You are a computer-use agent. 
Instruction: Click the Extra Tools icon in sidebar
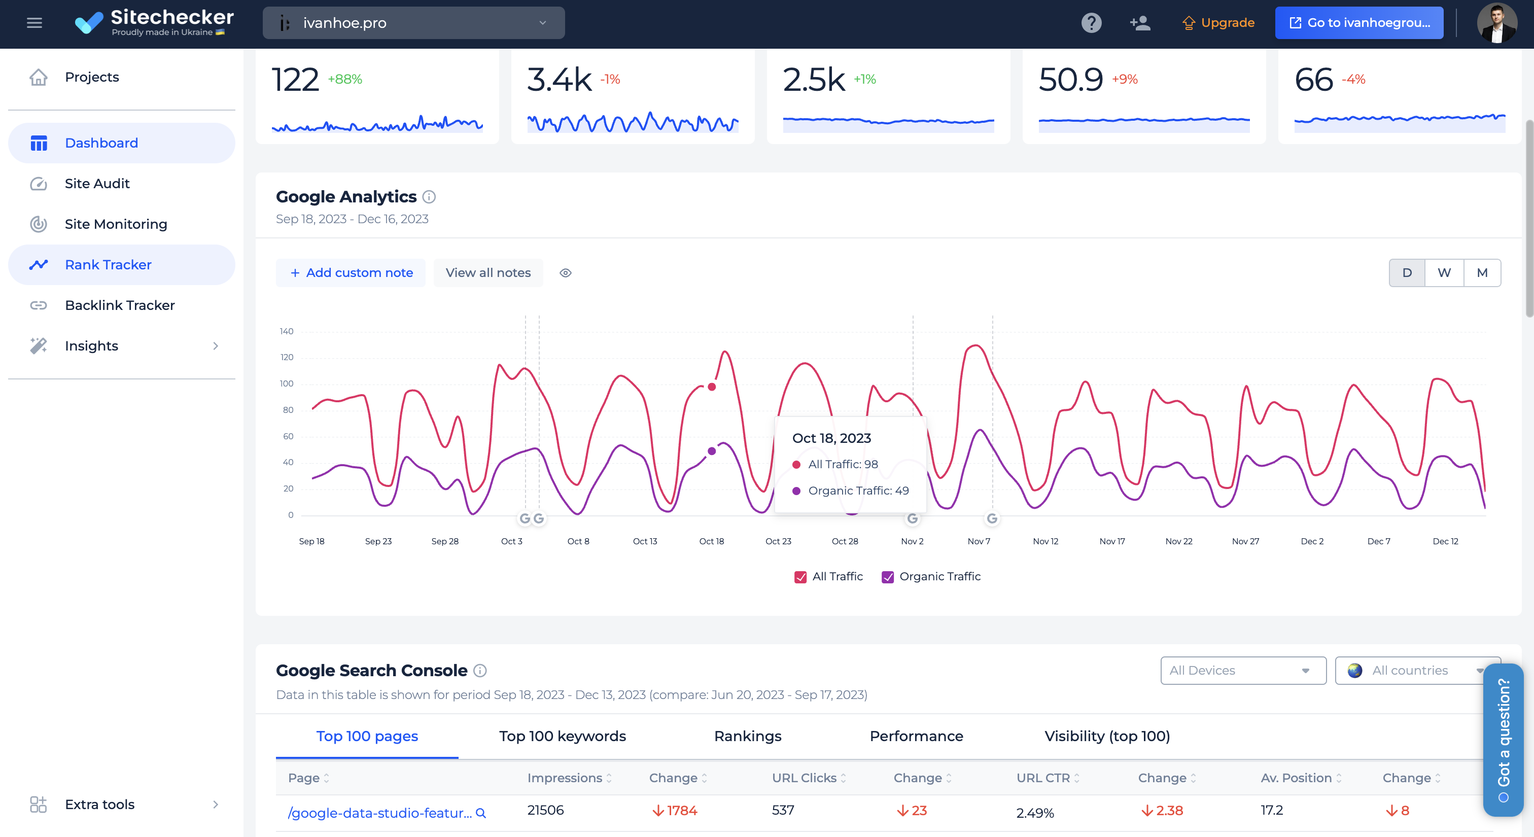click(37, 804)
